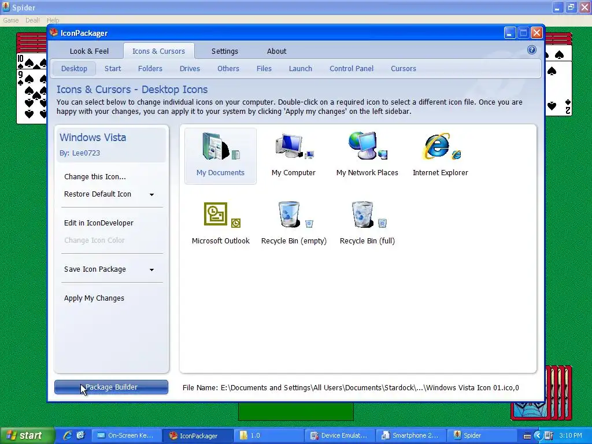This screenshot has width=592, height=444.
Task: Click Change this Icon... in sidebar
Action: point(95,177)
